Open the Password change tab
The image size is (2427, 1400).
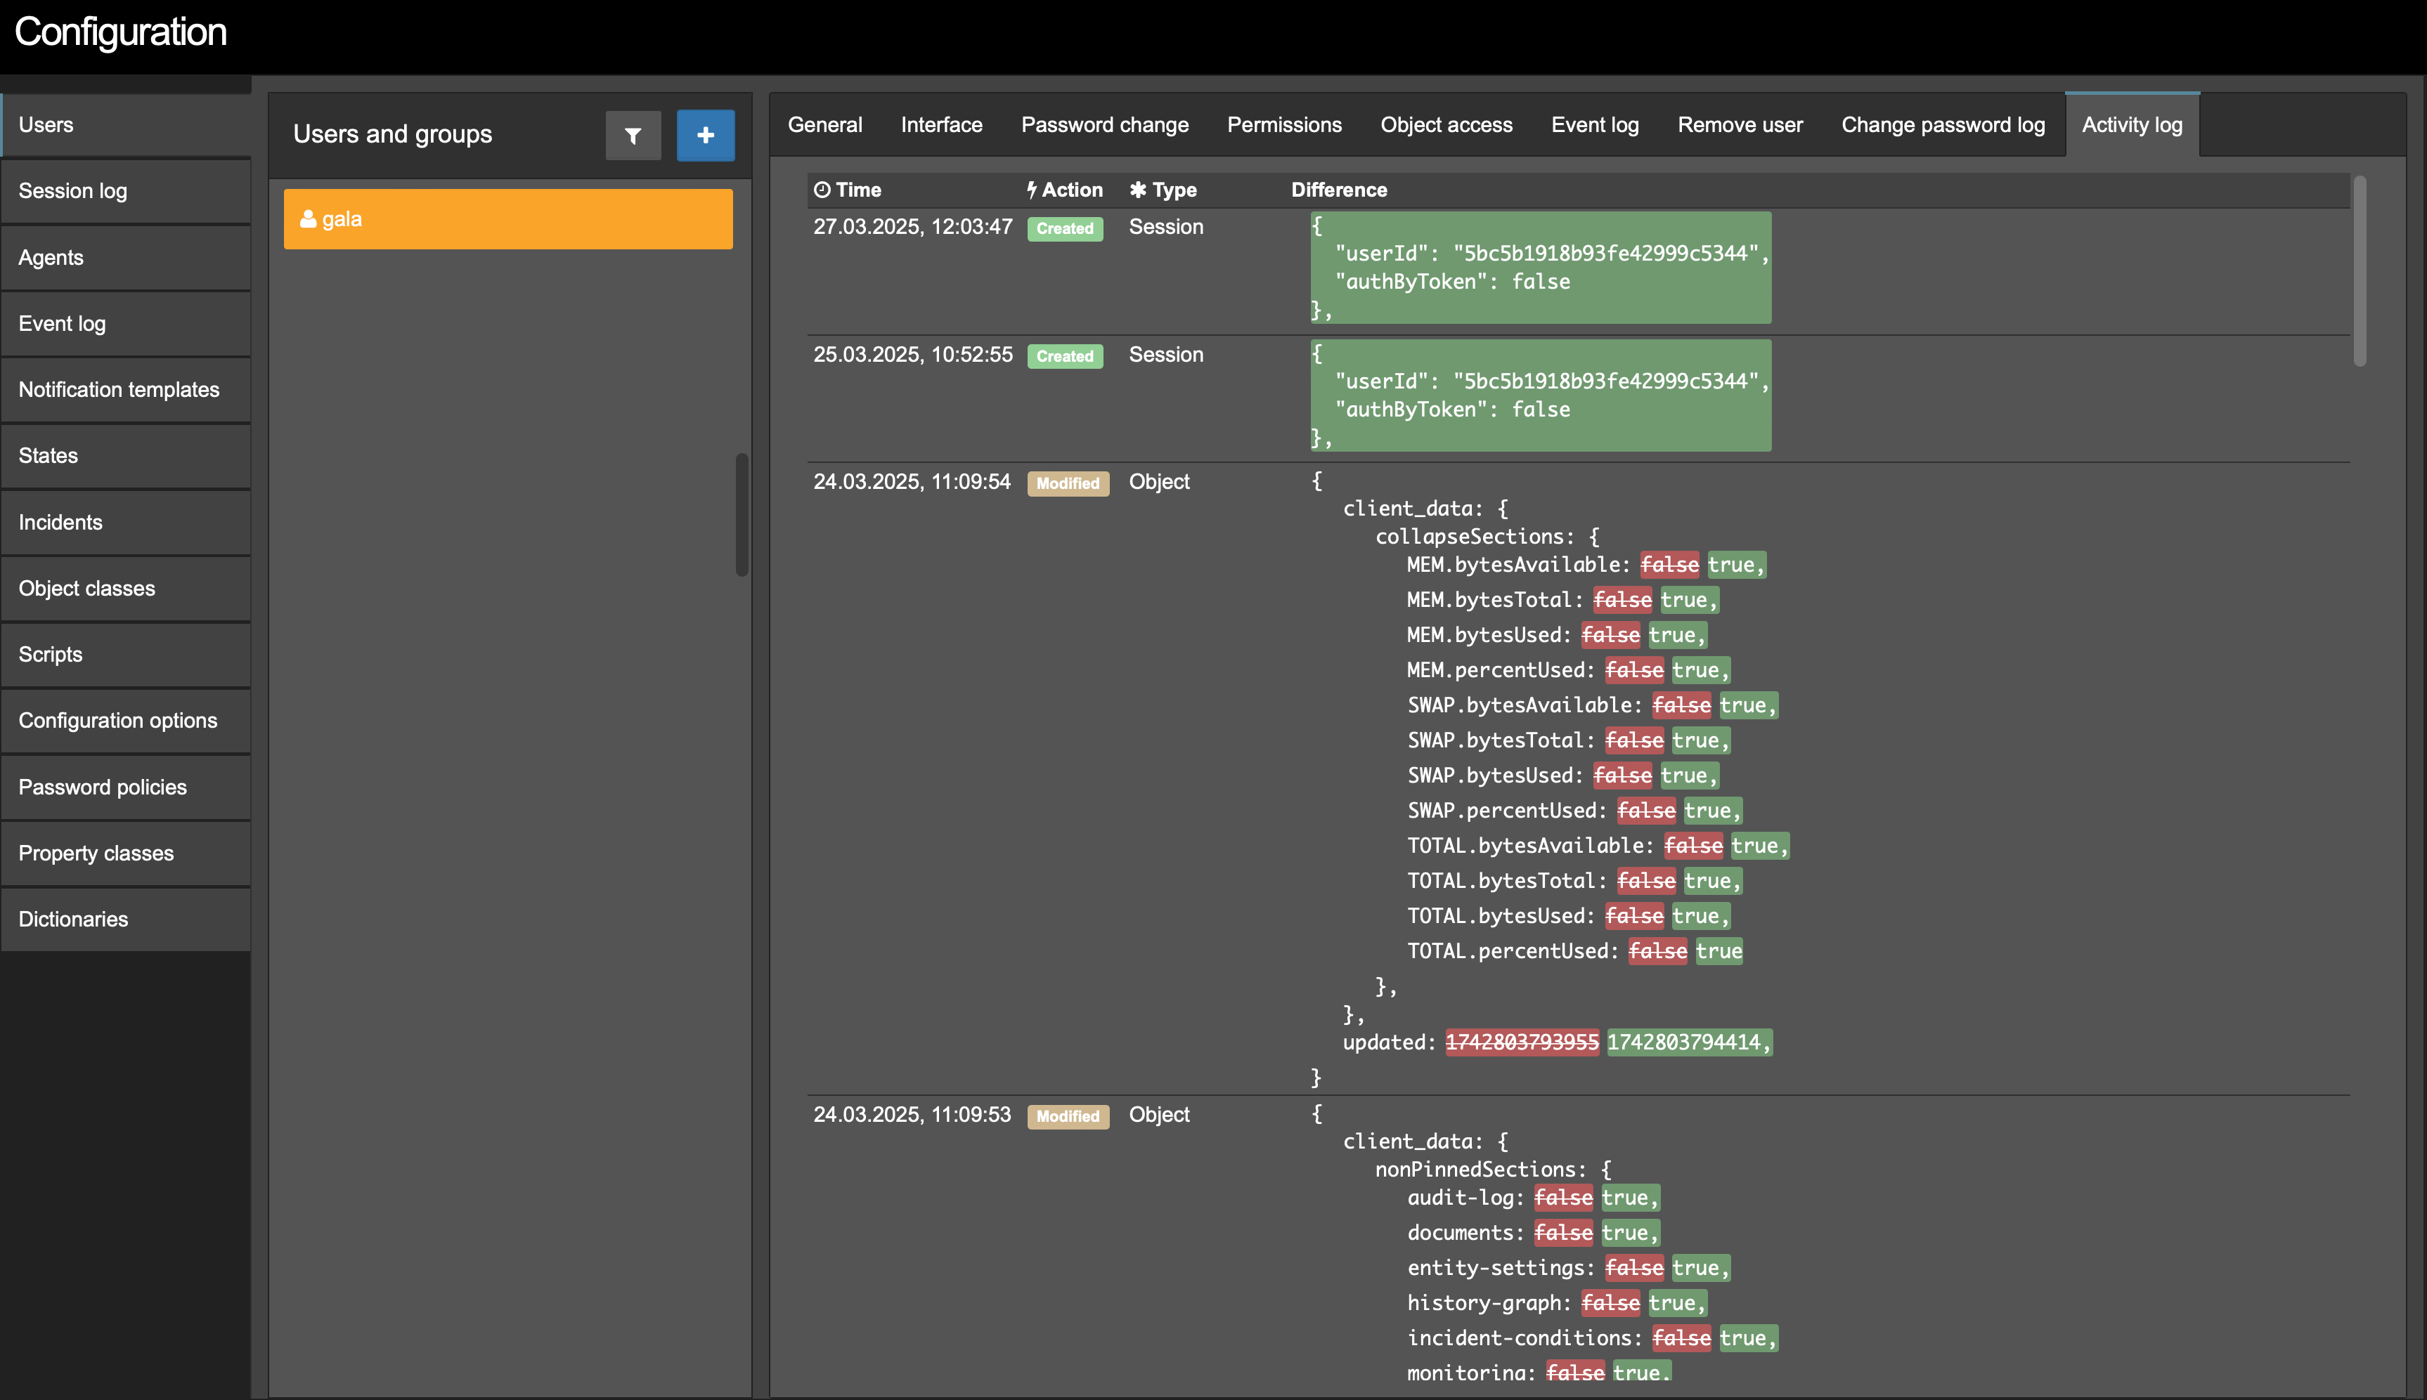pos(1104,125)
